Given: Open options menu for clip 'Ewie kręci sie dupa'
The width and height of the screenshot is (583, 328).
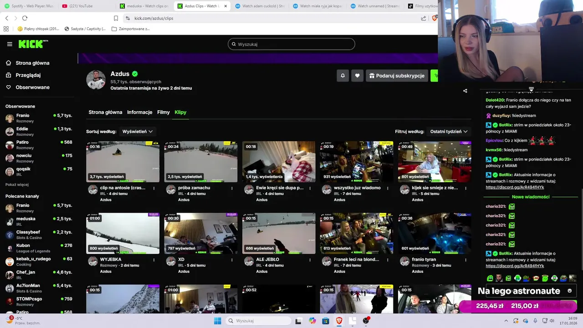Looking at the screenshot, I should (x=310, y=188).
